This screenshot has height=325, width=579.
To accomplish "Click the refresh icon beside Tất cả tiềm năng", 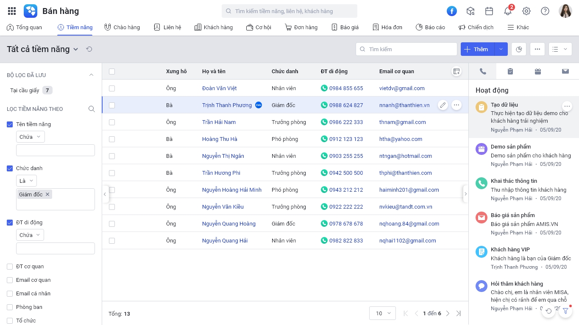I will (89, 49).
